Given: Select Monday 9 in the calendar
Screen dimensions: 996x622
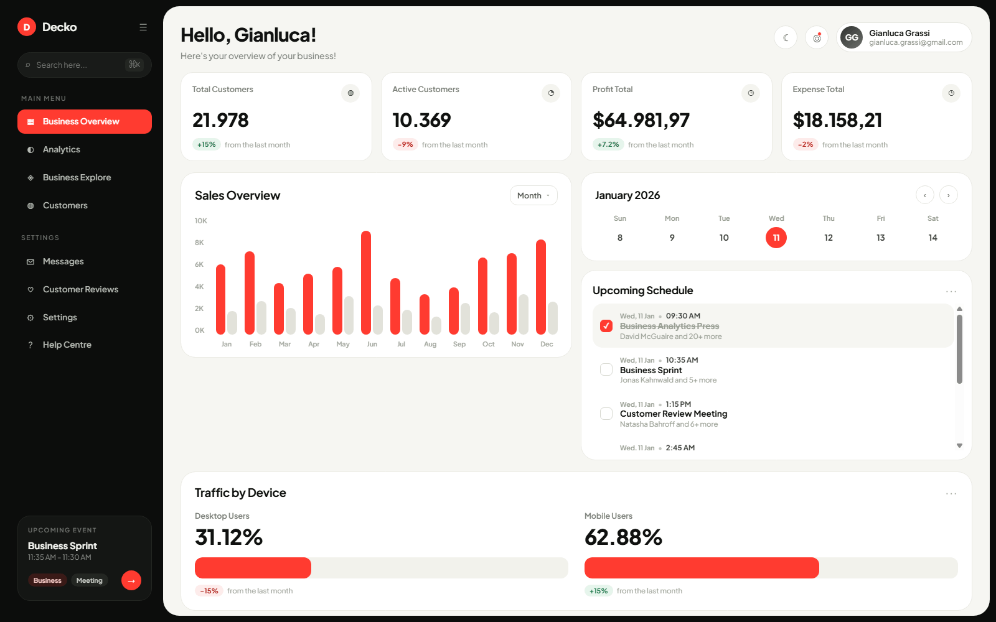Looking at the screenshot, I should 672,238.
